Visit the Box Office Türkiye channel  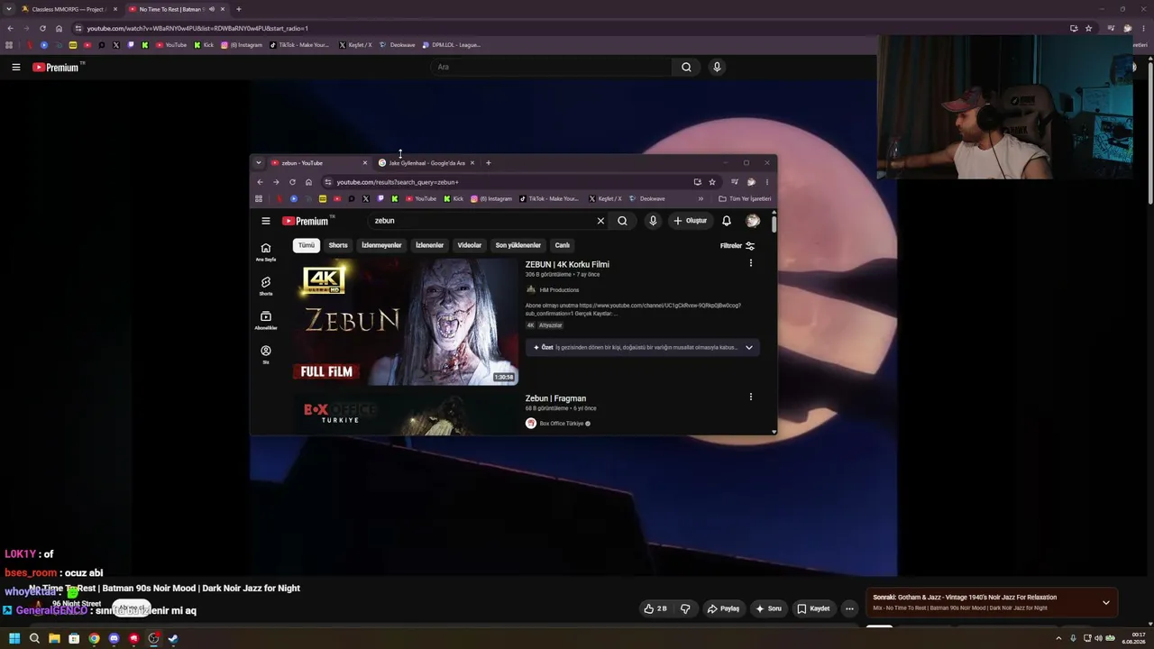(561, 424)
